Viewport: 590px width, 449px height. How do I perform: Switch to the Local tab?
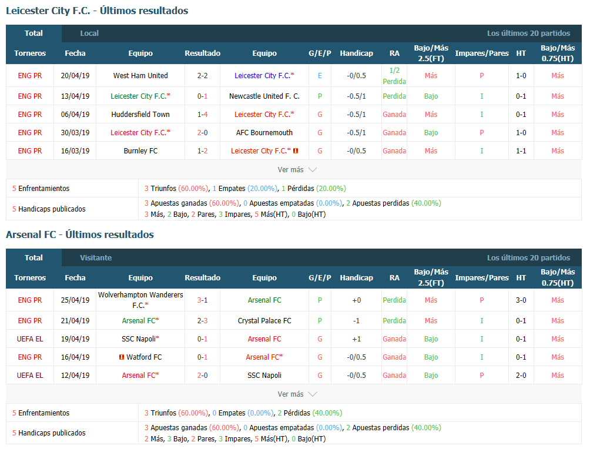[x=89, y=33]
